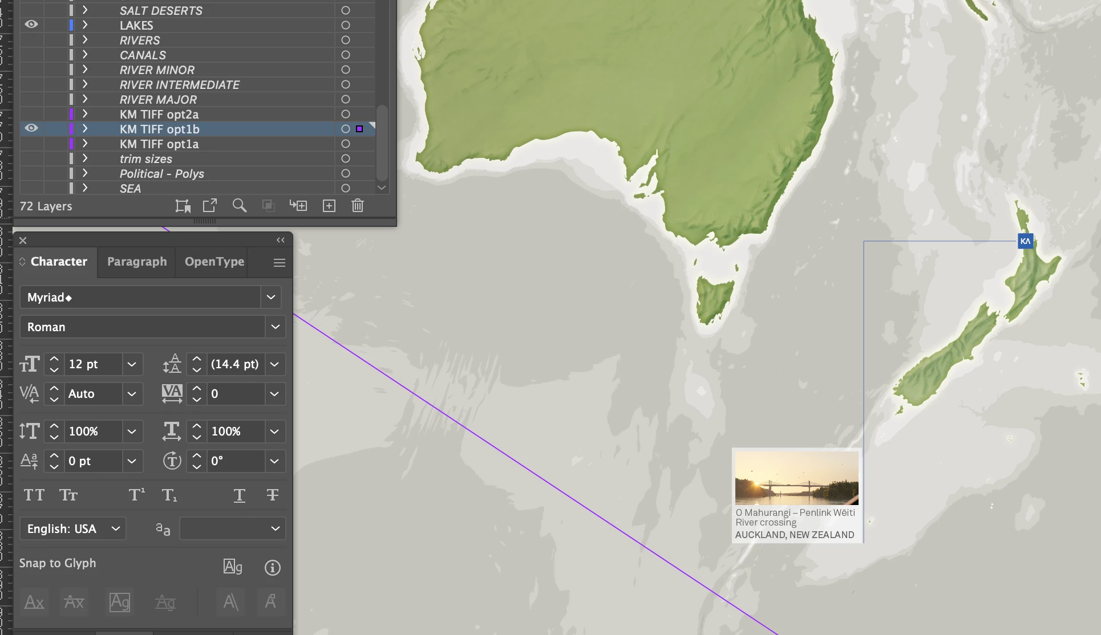Hide the LAKES layer

[31, 25]
